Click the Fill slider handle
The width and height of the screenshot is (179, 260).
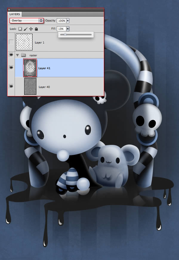click(65, 35)
